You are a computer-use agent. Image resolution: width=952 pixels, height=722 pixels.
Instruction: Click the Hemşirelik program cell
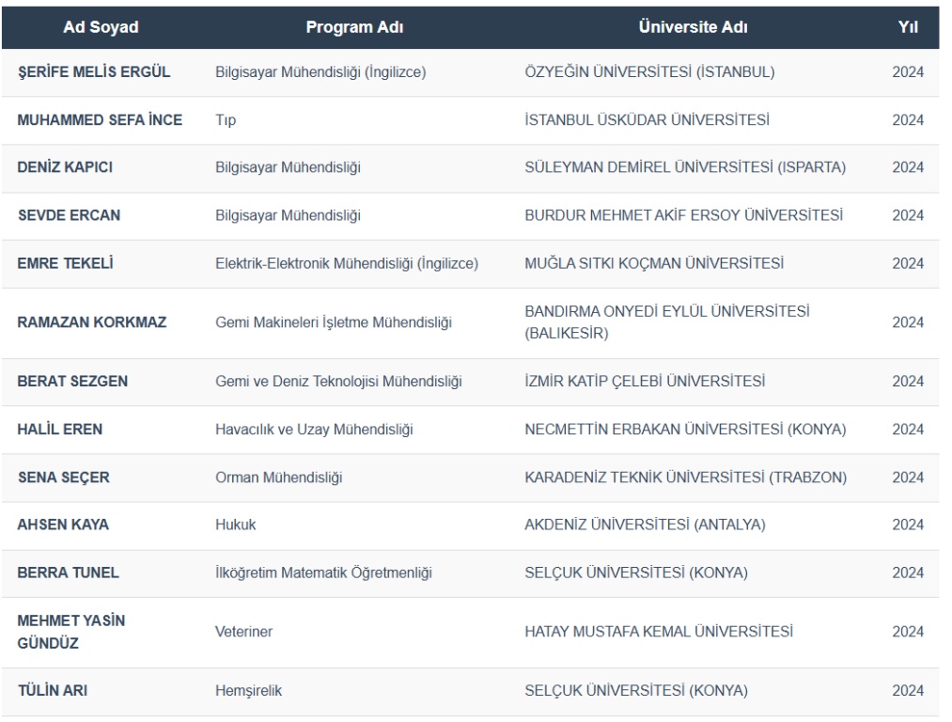pyautogui.click(x=249, y=692)
